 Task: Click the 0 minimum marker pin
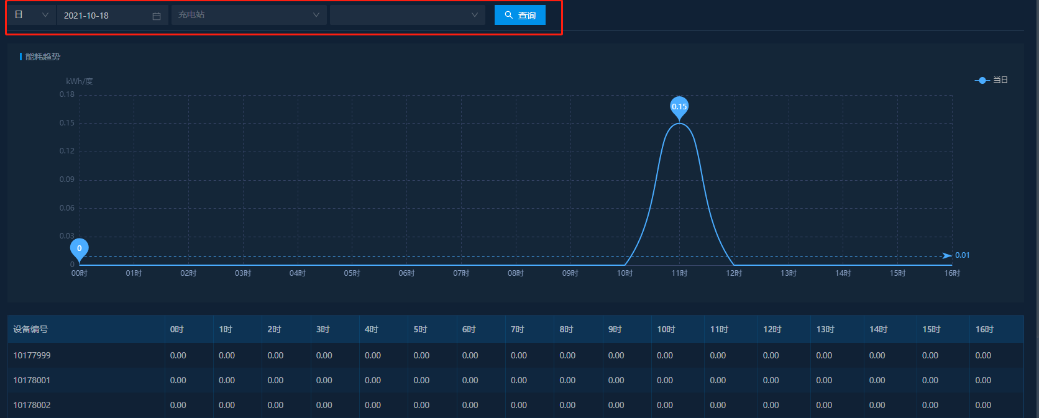point(79,248)
